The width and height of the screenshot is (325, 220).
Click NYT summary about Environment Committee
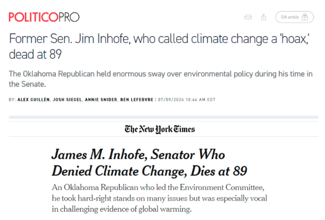159,198
